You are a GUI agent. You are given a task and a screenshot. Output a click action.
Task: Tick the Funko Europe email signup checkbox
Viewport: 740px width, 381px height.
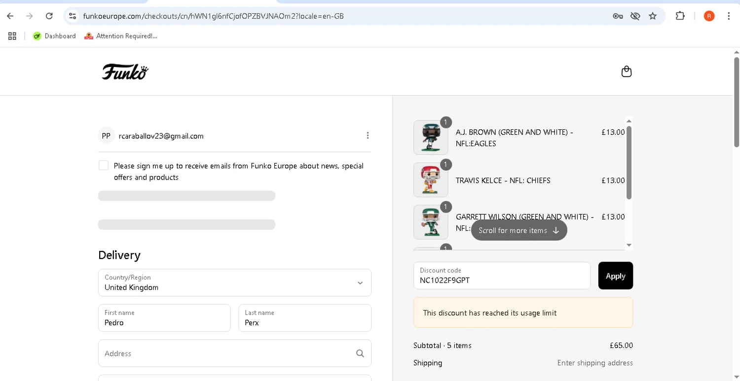104,165
